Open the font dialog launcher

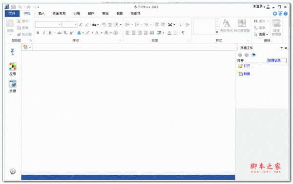point(120,40)
